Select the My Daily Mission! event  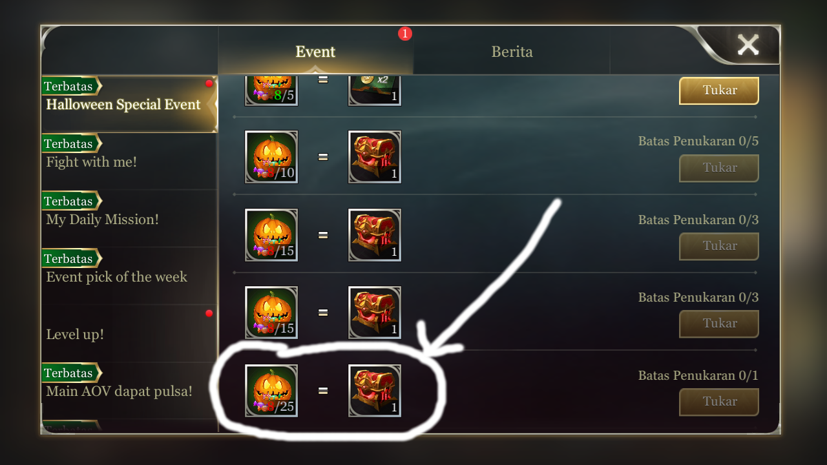pos(129,219)
